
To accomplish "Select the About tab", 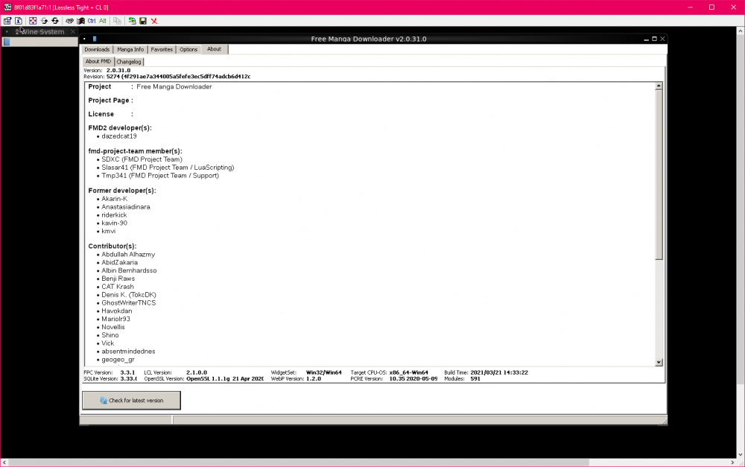I will tap(215, 49).
